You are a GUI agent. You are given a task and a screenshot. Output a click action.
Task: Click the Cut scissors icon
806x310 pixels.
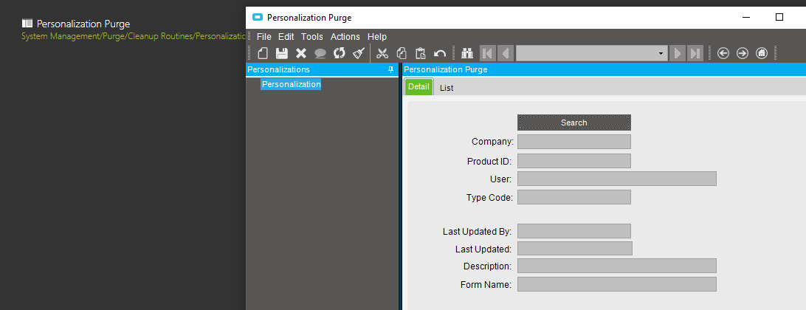[x=382, y=53]
